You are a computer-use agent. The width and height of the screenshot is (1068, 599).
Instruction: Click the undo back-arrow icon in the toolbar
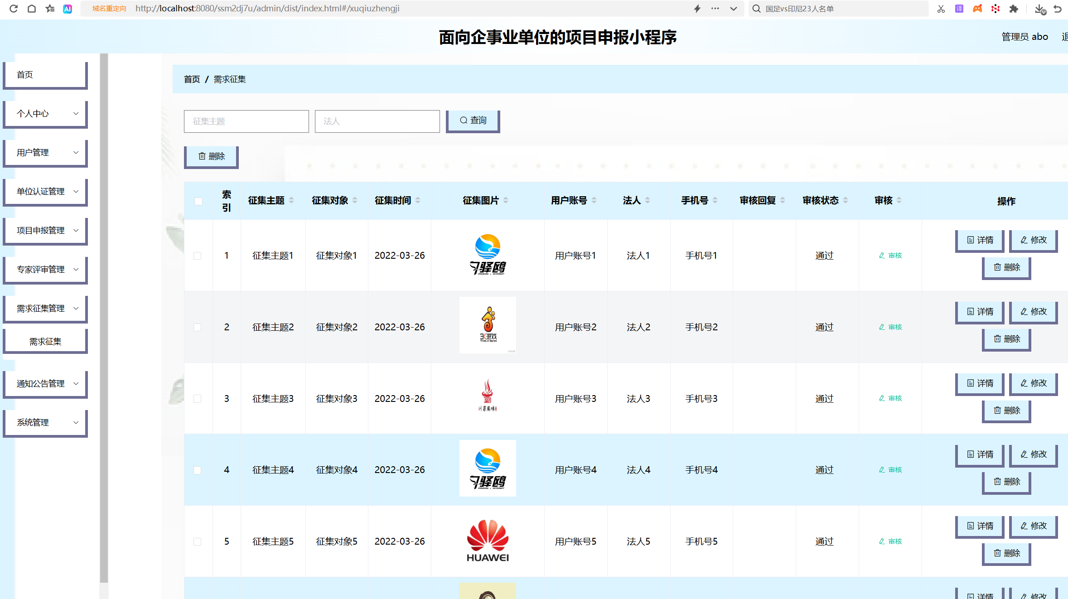[x=1058, y=9]
